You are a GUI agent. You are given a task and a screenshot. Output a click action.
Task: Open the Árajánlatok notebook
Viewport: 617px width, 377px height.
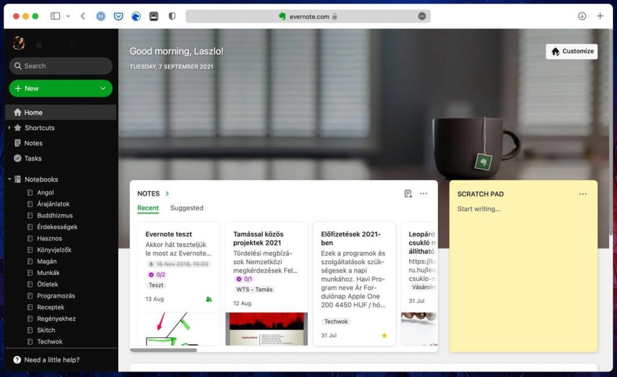pos(53,204)
